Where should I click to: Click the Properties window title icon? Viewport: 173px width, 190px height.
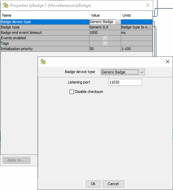click(x=6, y=5)
